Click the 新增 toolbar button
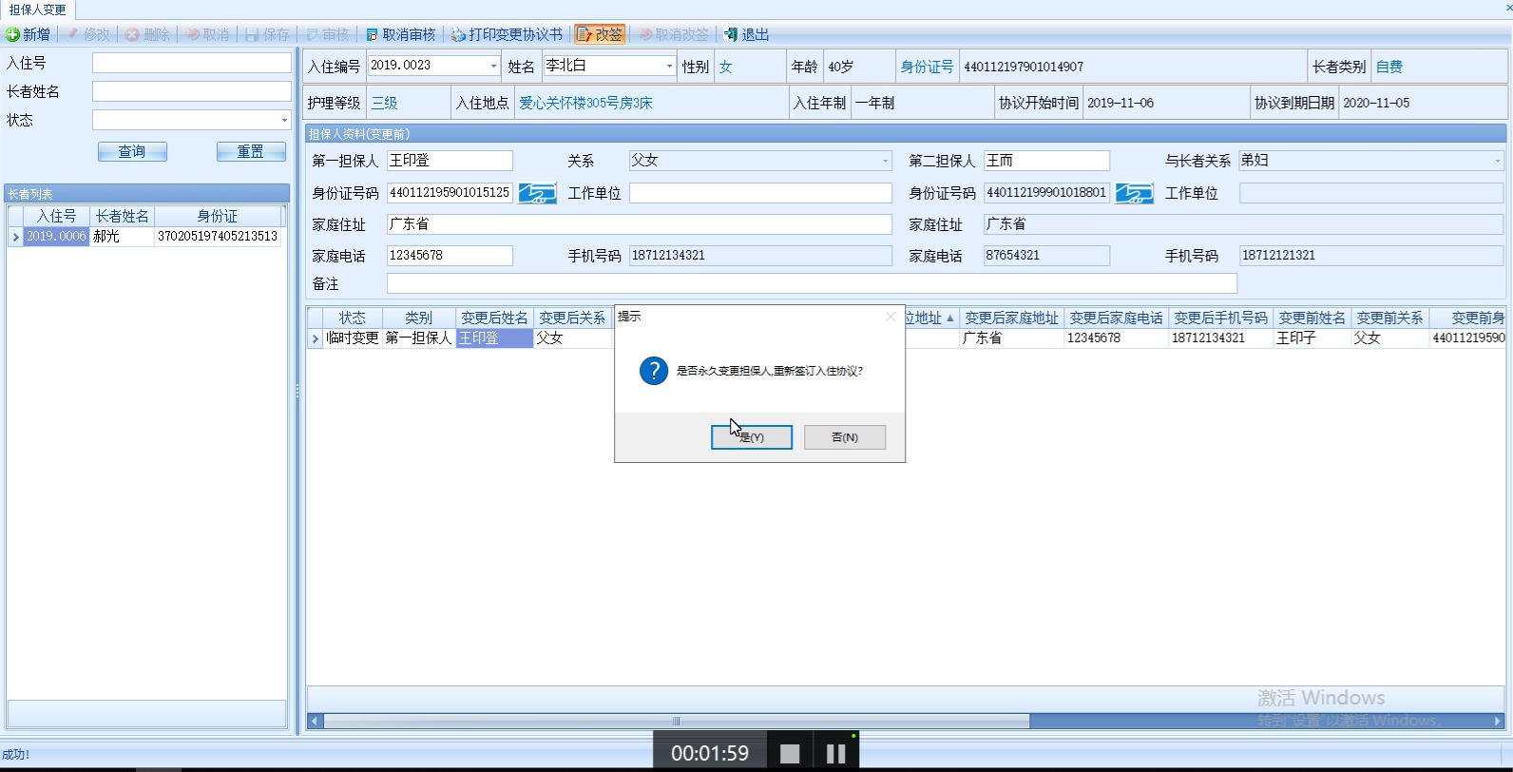 [28, 34]
